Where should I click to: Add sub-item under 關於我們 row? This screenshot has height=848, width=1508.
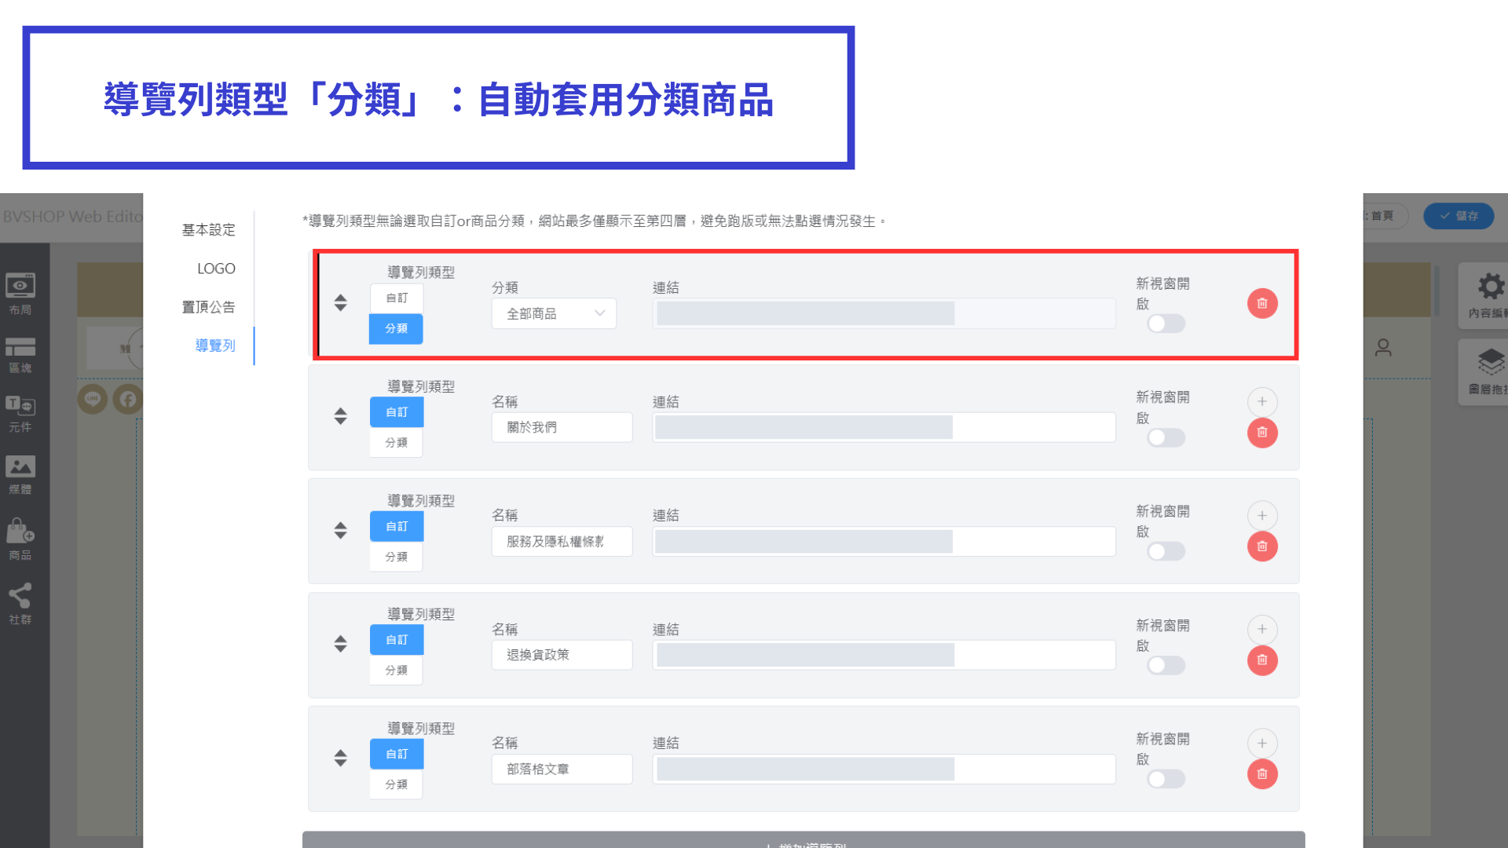[1262, 401]
